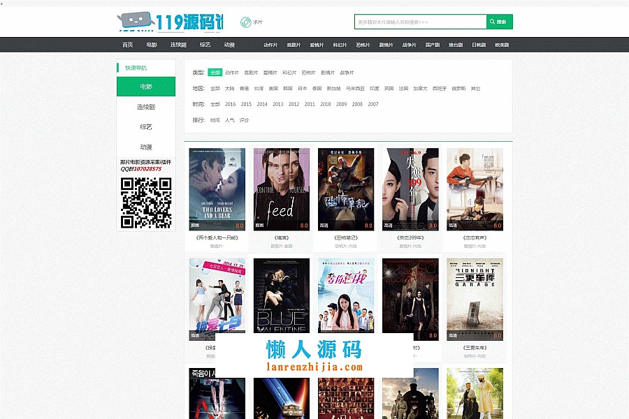629x419 pixels.
Task: Click the QR code image in sidebar
Action: click(x=146, y=203)
